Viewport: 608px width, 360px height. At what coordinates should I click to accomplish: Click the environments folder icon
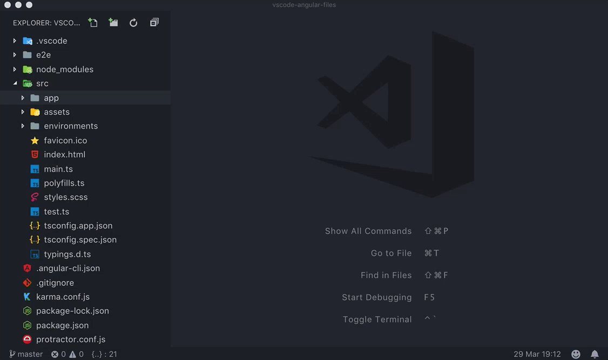click(x=35, y=126)
